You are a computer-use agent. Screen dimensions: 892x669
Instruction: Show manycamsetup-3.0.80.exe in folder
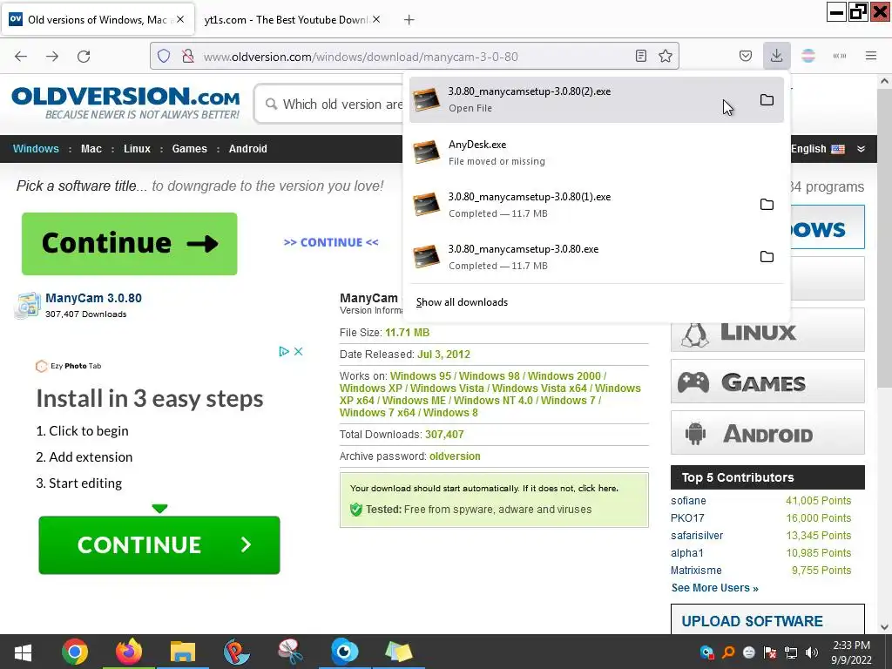[x=767, y=257]
